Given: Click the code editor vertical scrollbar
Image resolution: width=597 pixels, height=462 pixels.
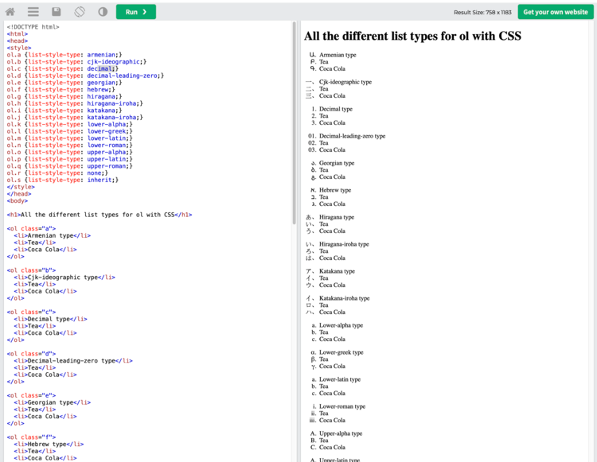Looking at the screenshot, I should point(294,122).
